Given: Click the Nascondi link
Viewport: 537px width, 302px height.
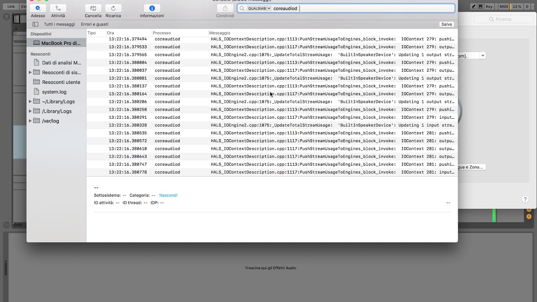Looking at the screenshot, I should click(x=168, y=195).
